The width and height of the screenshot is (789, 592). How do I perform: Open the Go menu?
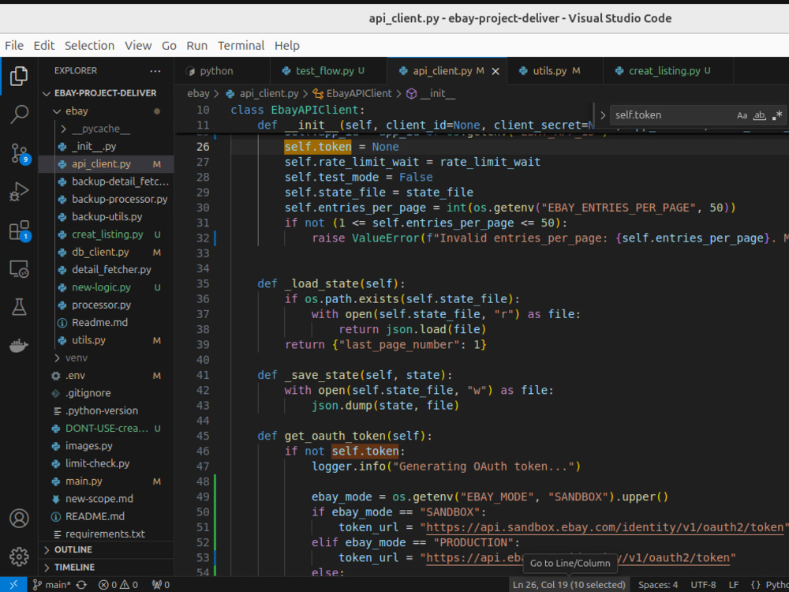point(169,45)
